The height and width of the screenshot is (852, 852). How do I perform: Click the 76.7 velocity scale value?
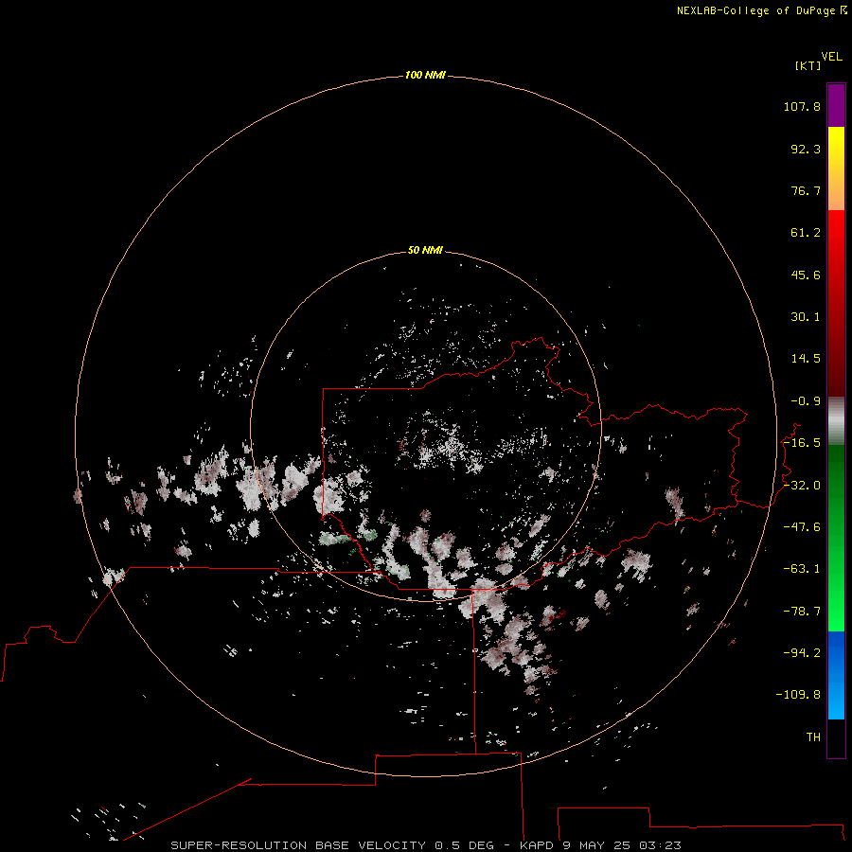pos(806,190)
